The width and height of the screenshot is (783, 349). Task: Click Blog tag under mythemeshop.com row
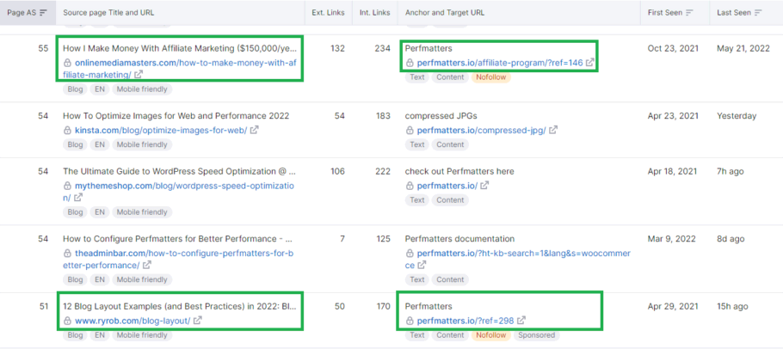[75, 211]
